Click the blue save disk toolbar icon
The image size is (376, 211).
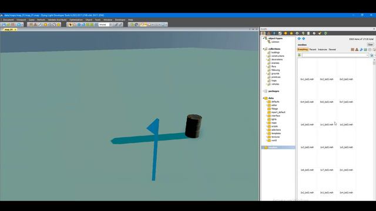tap(4, 25)
